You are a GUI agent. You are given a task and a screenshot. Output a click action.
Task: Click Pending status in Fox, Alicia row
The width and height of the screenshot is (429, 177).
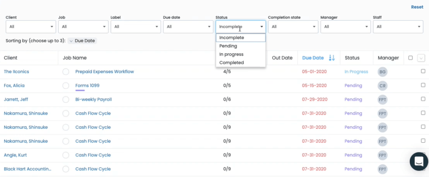pyautogui.click(x=353, y=86)
